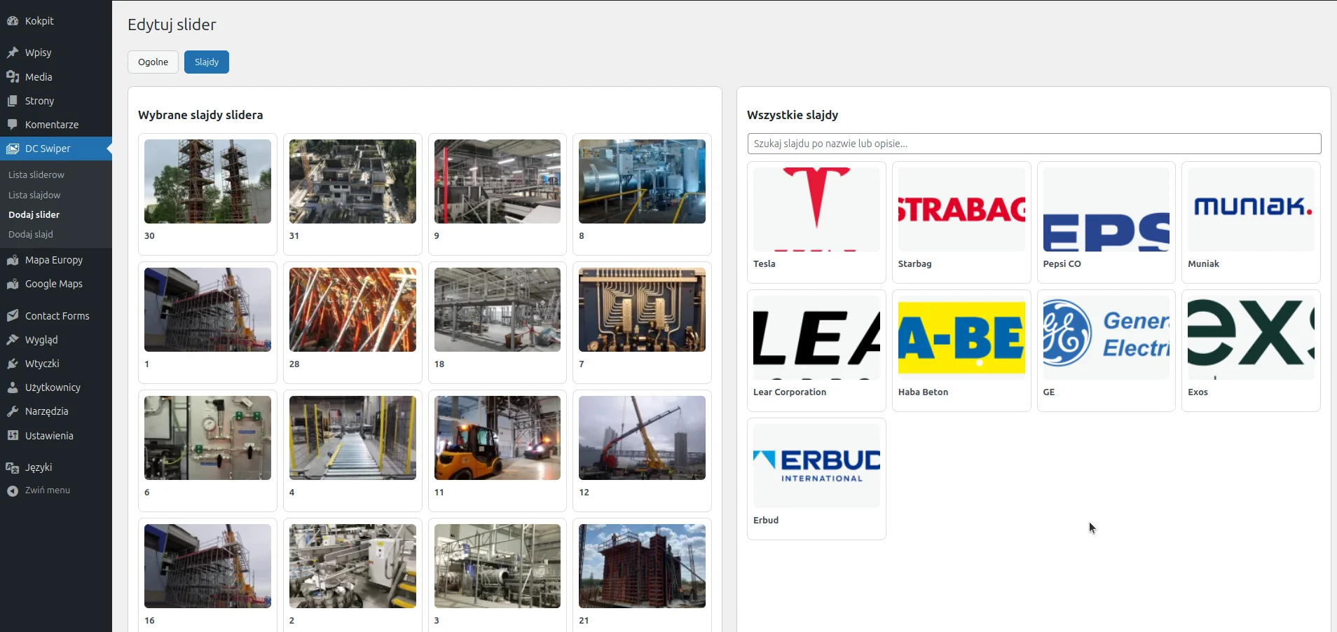Click the DC Swiper menu icon
Screen dimensions: 1337x632
[13, 149]
